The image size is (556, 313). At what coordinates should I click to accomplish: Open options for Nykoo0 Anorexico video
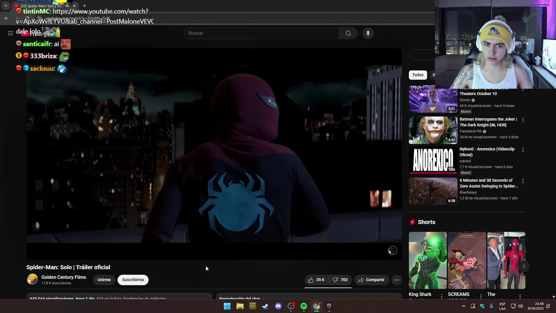point(523,150)
